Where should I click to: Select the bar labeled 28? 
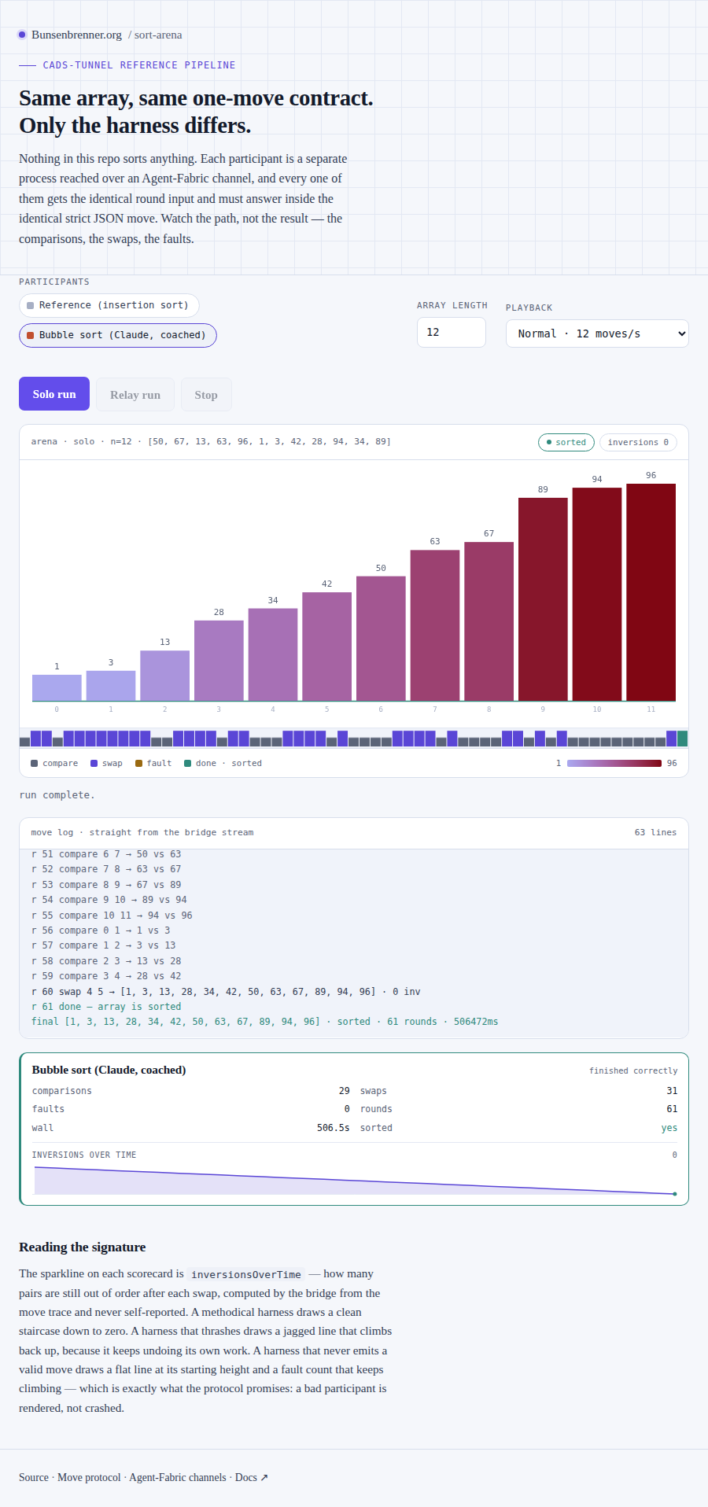[x=219, y=661]
